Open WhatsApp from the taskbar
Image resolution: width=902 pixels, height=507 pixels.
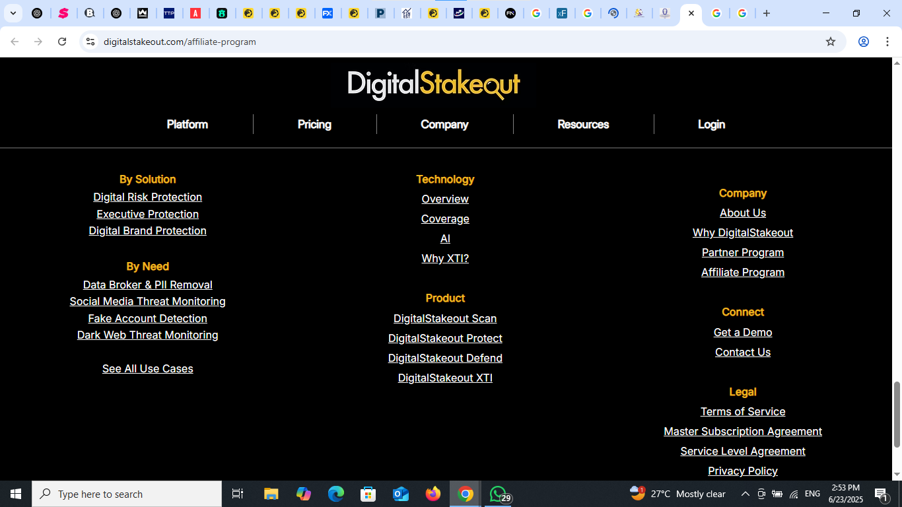(x=499, y=494)
